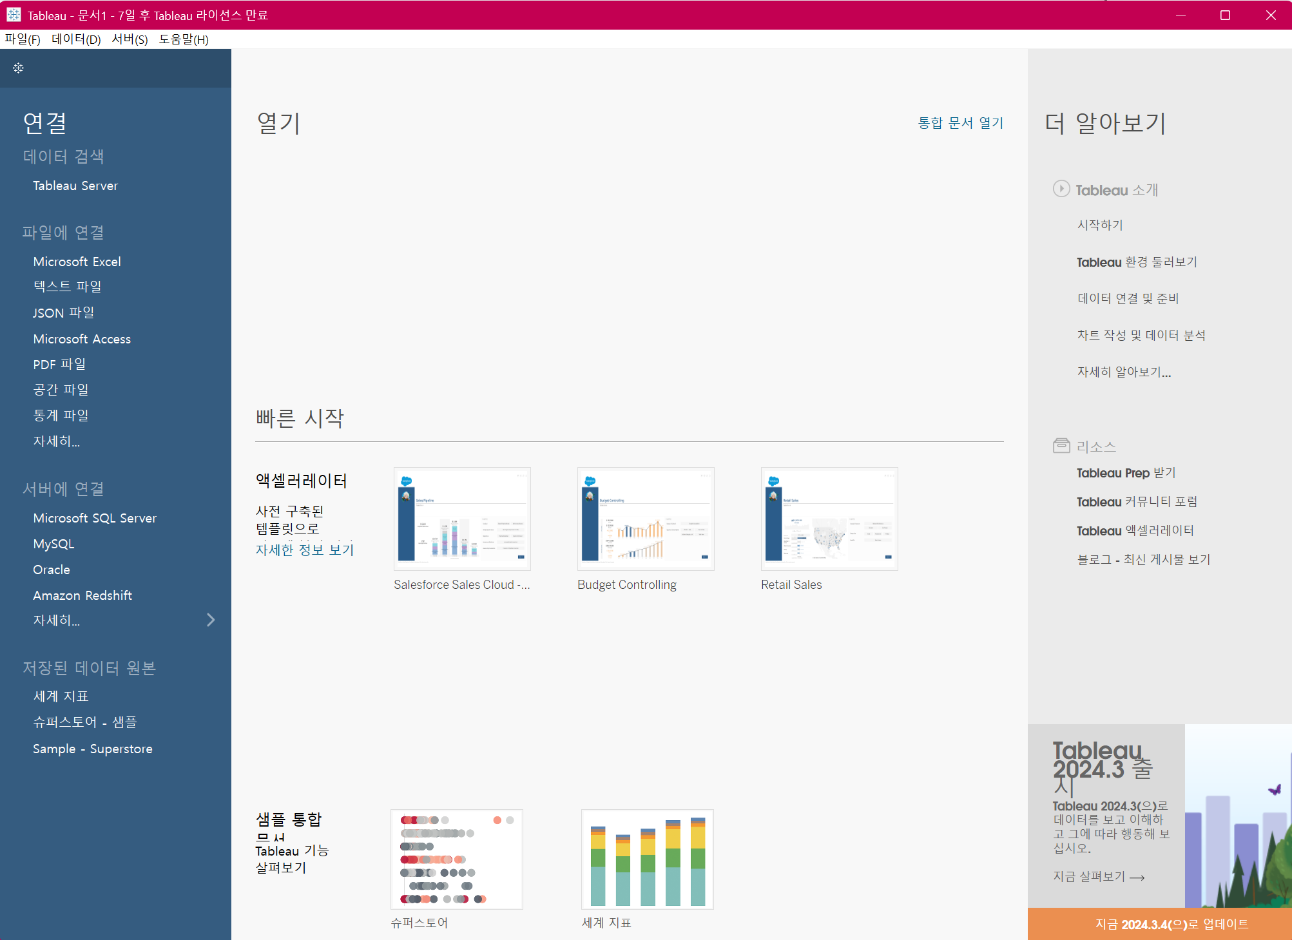Screen dimensions: 1292x940
Task: Open the Salesforce Sales Cloud accelerator thumbnail
Action: pos(462,519)
